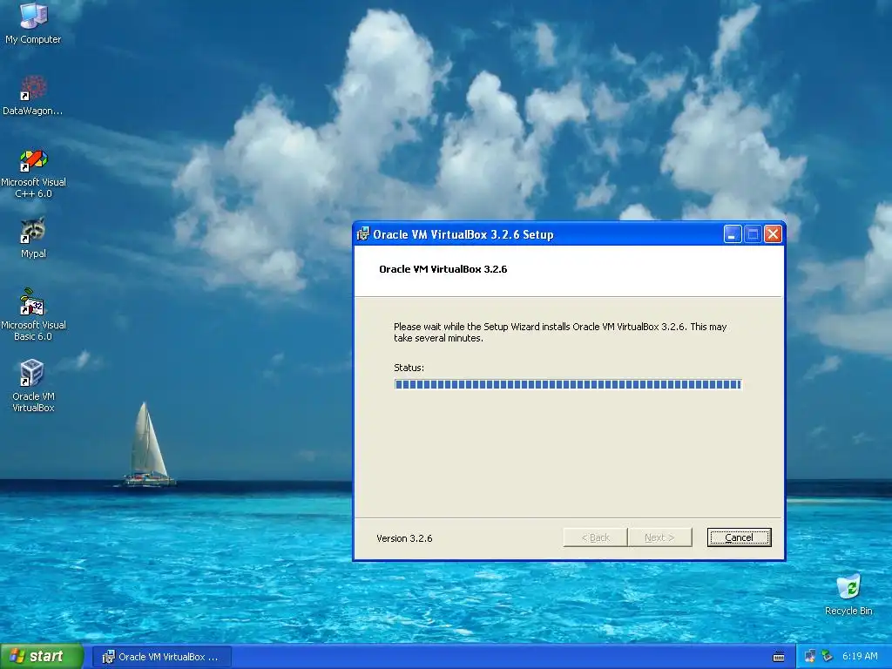This screenshot has height=669, width=892.
Task: Open the DataWagon desktop shortcut
Action: pos(33,95)
